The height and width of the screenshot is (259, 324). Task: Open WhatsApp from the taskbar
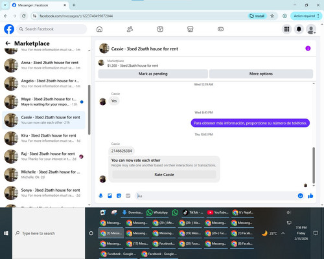coord(157,212)
